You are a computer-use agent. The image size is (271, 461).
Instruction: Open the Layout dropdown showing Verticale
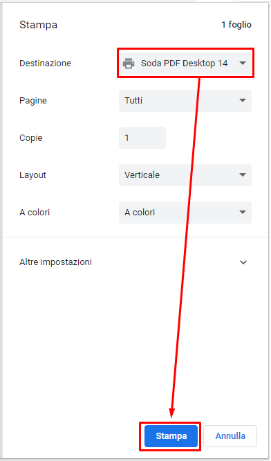coord(185,175)
